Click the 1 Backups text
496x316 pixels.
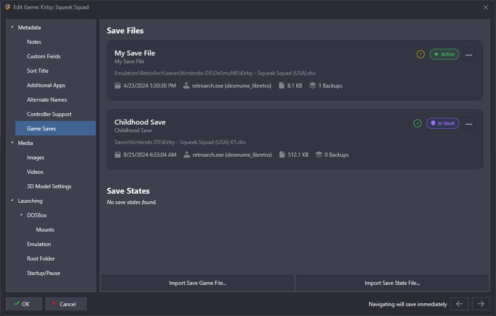pyautogui.click(x=330, y=86)
